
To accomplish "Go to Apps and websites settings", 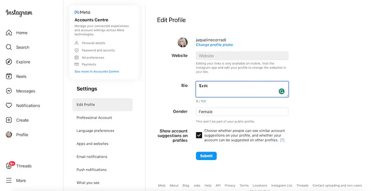I will 92,144.
